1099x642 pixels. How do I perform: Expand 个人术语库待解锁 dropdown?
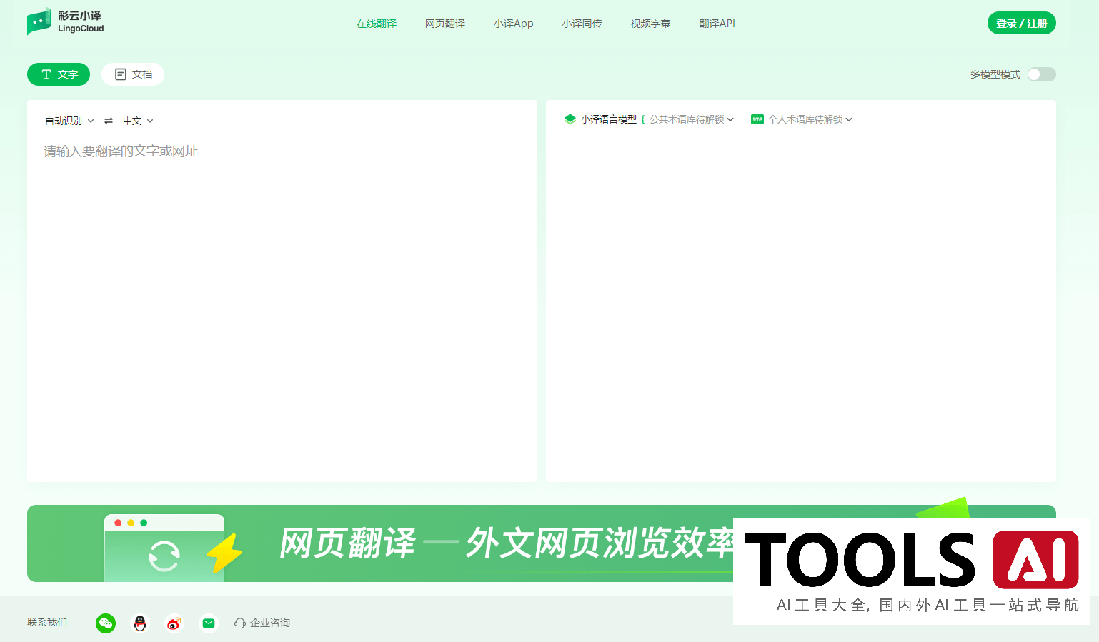coord(806,119)
